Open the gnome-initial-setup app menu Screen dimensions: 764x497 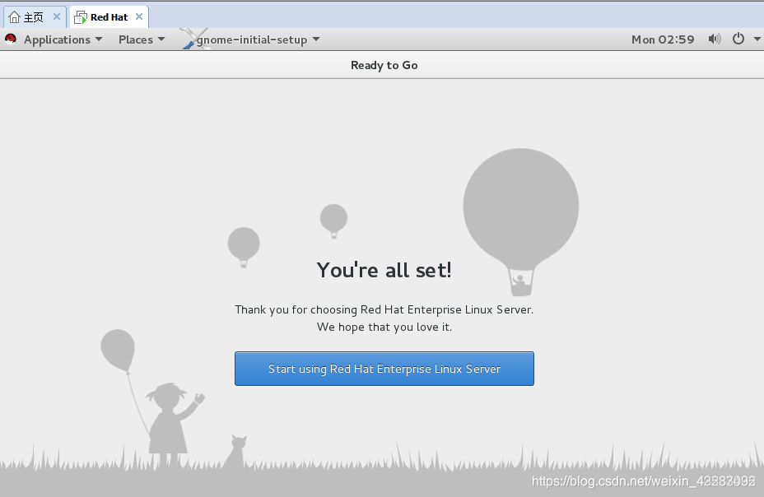pos(251,39)
